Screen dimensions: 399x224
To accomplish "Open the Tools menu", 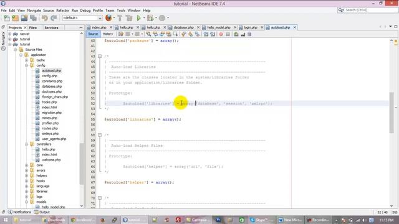I will [121, 11].
